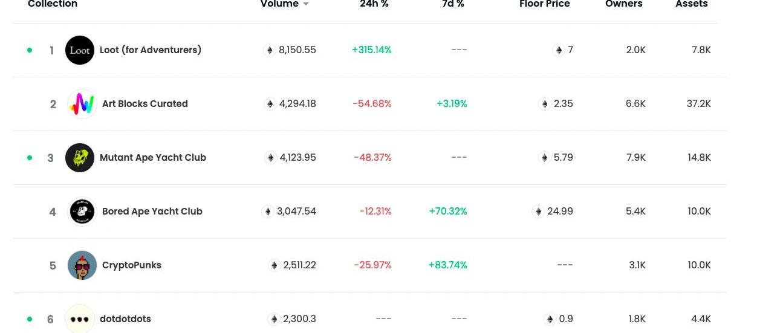The width and height of the screenshot is (757, 333).
Task: Click the green status dot beside Loot
Action: pyautogui.click(x=30, y=50)
